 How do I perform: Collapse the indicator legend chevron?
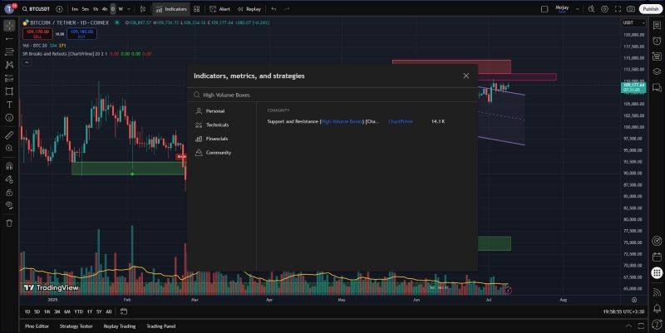pos(27,63)
